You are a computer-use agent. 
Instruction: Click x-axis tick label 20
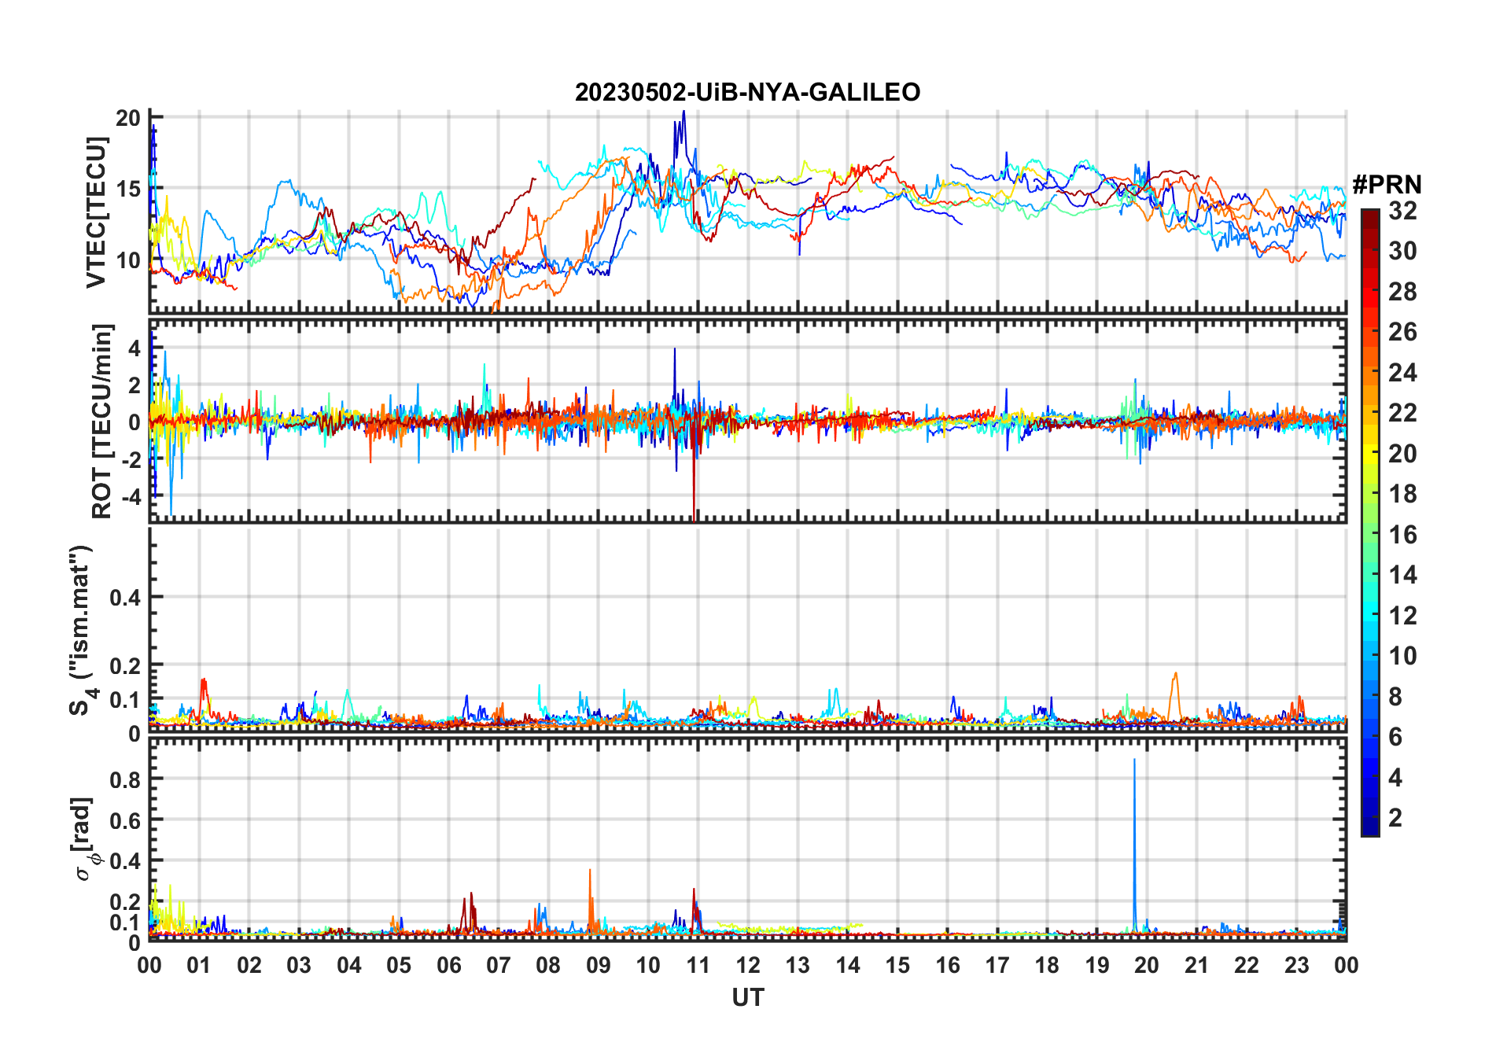tap(1147, 965)
